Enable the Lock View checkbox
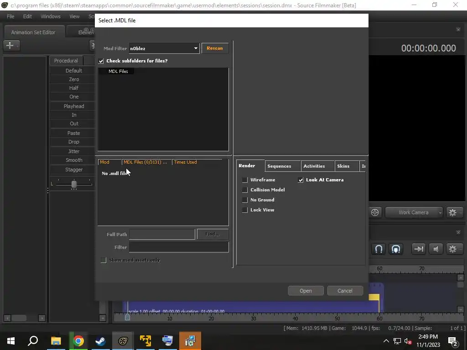Screen dimensions: 467x350 pyautogui.click(x=244, y=210)
